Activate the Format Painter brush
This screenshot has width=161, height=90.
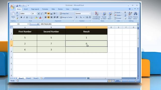pos(17,18)
